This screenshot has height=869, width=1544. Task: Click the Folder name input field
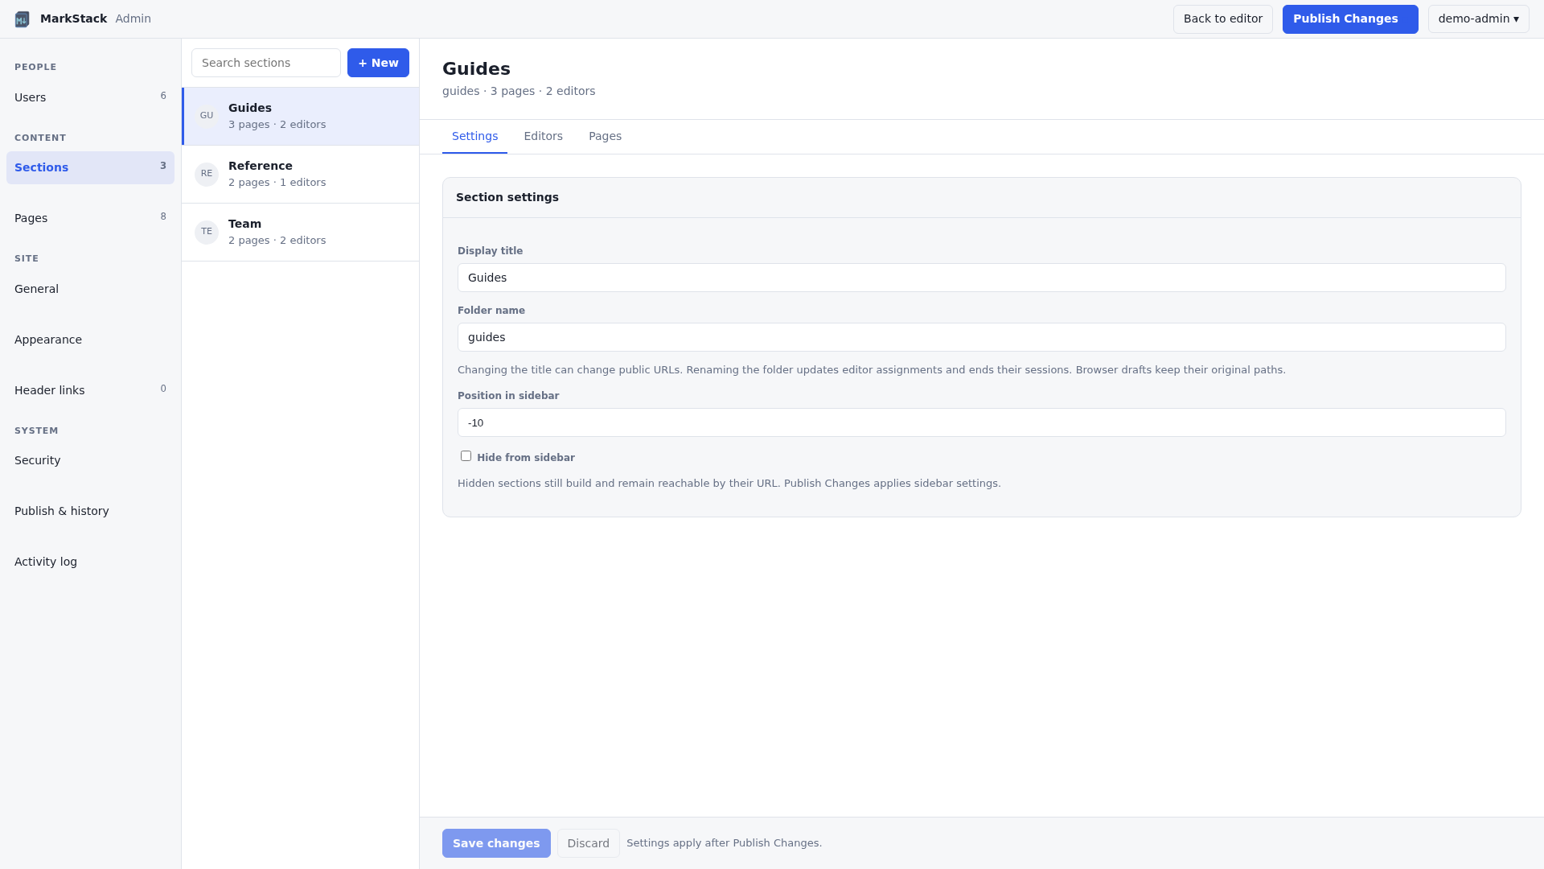coord(981,337)
